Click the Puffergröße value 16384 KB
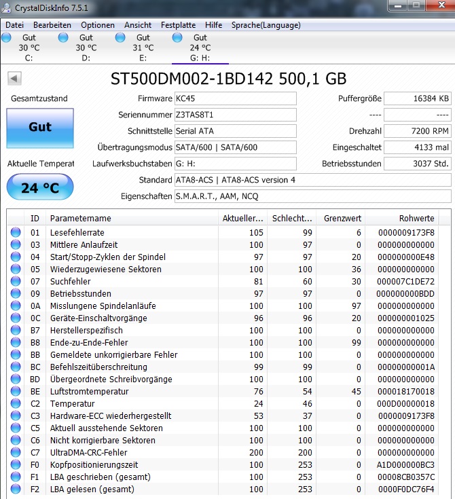Screen dimensions: 455x499 click(x=418, y=98)
